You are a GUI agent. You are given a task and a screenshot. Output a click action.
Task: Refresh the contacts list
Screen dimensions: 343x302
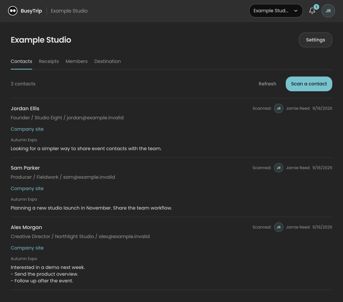tap(267, 84)
